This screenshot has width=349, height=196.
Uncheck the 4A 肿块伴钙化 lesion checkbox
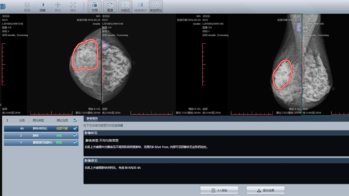tap(75, 128)
